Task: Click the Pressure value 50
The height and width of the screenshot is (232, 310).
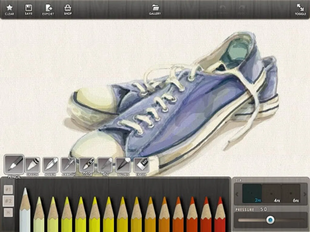Action: [x=264, y=209]
